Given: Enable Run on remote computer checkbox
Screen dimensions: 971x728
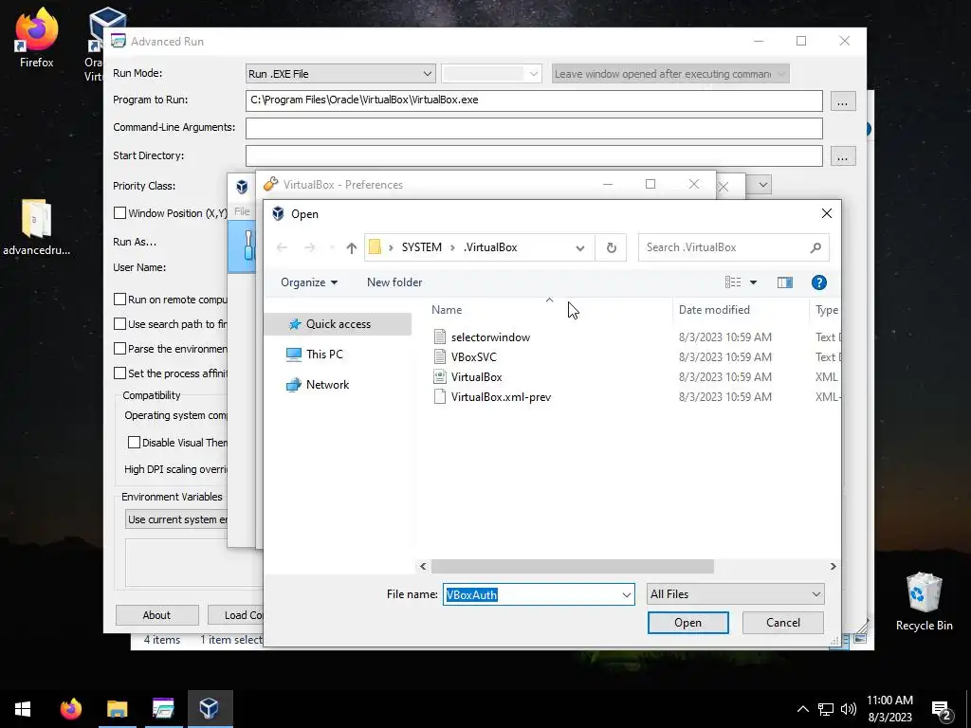Looking at the screenshot, I should point(120,300).
